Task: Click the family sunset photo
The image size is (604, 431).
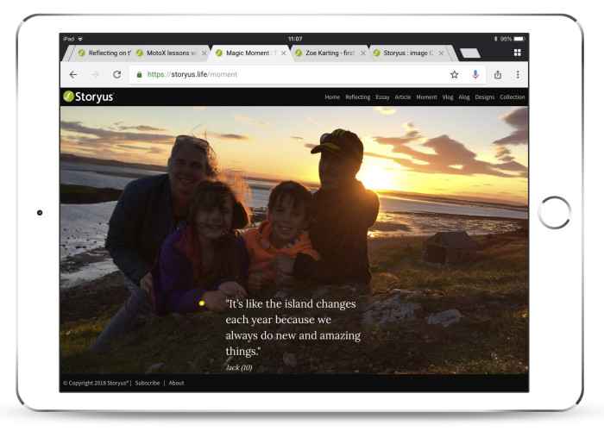Action: point(294,240)
